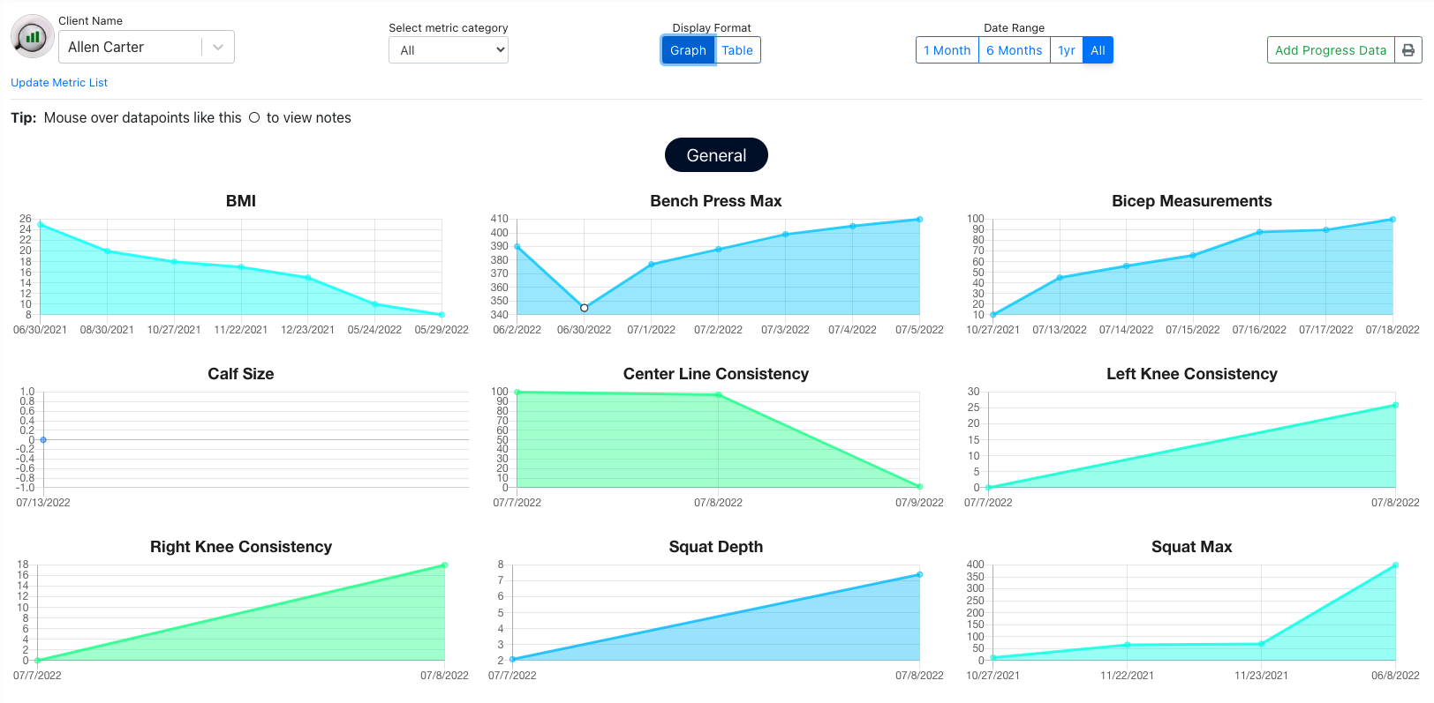The height and width of the screenshot is (703, 1434).
Task: Click the Bench Press Max 06/2/2022 datapoint
Action: pyautogui.click(x=517, y=247)
